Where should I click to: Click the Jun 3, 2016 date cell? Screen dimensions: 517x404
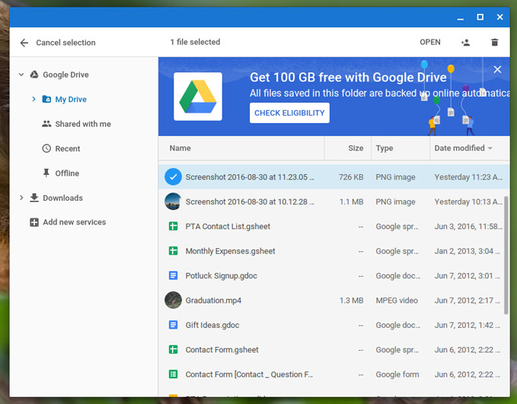tap(468, 227)
